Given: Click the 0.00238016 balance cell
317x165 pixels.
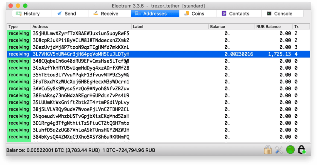Looking at the screenshot, I should pyautogui.click(x=239, y=54).
